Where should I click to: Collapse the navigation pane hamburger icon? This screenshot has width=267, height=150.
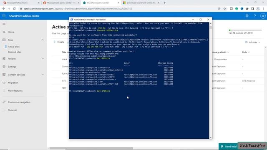[4, 24]
